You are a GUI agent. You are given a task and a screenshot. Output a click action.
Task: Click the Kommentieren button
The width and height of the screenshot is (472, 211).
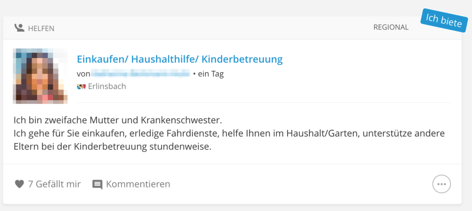point(138,184)
